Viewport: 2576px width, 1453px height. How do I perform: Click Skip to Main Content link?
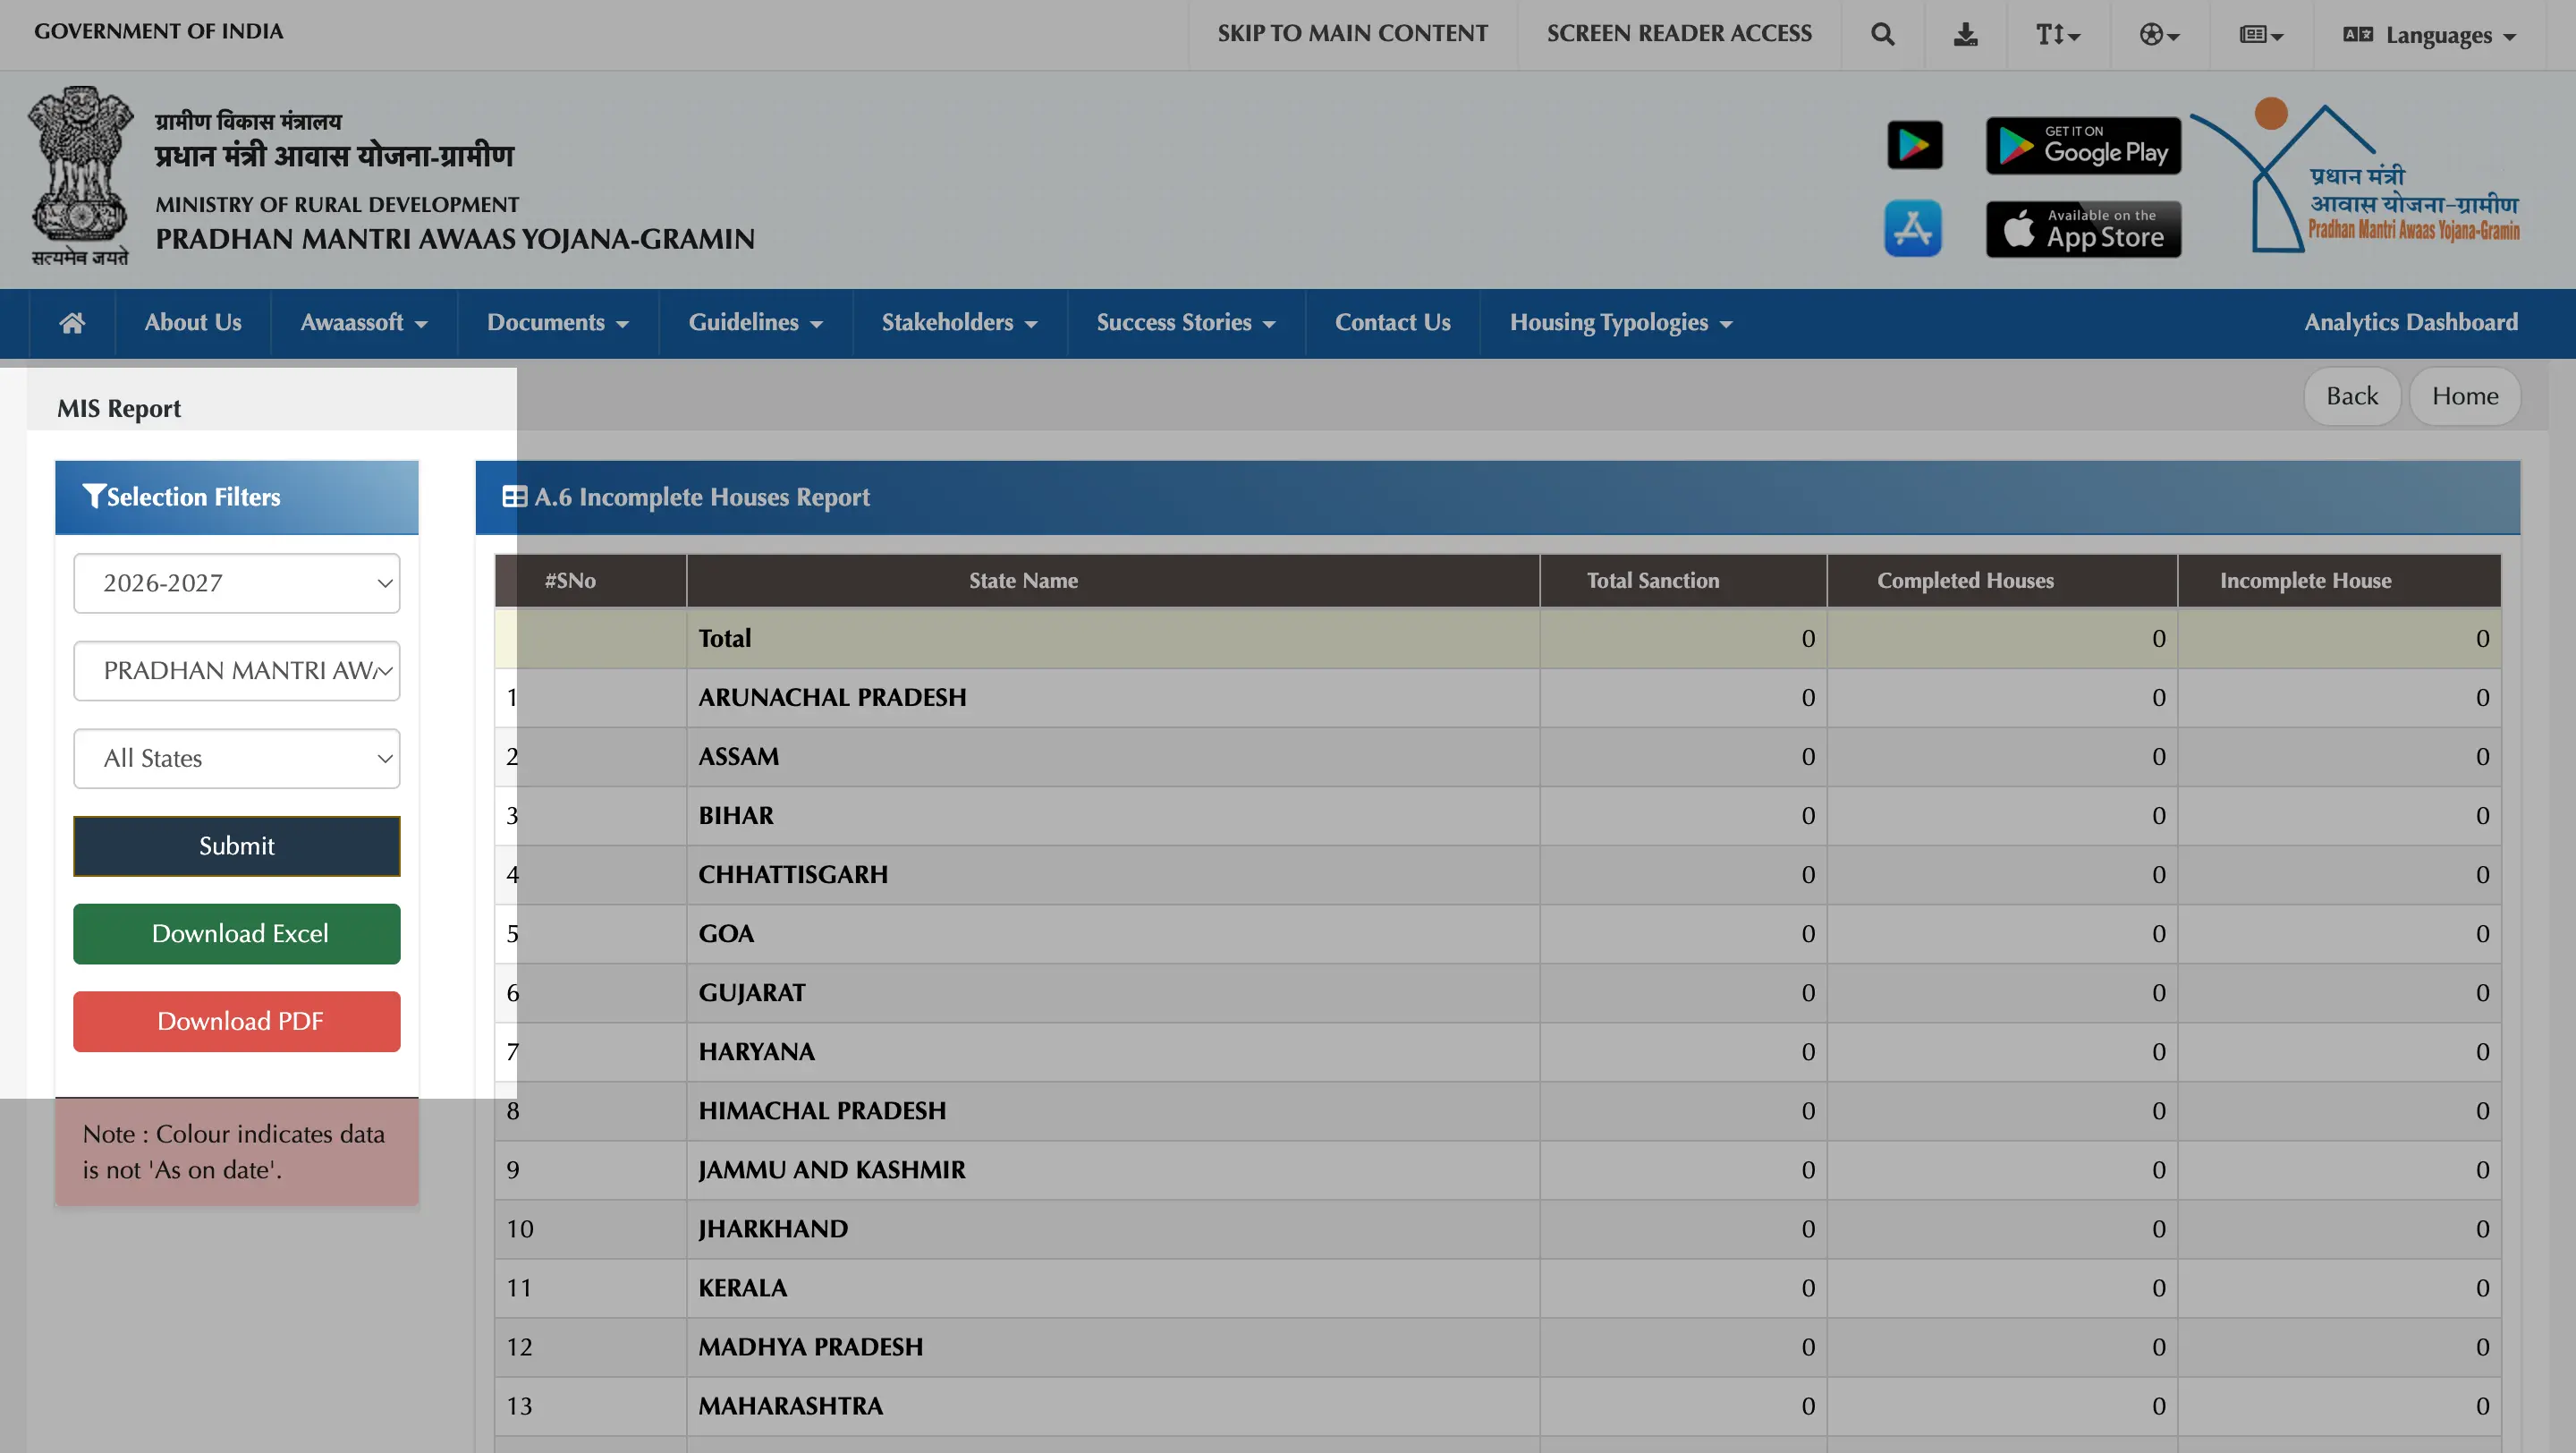[1352, 34]
